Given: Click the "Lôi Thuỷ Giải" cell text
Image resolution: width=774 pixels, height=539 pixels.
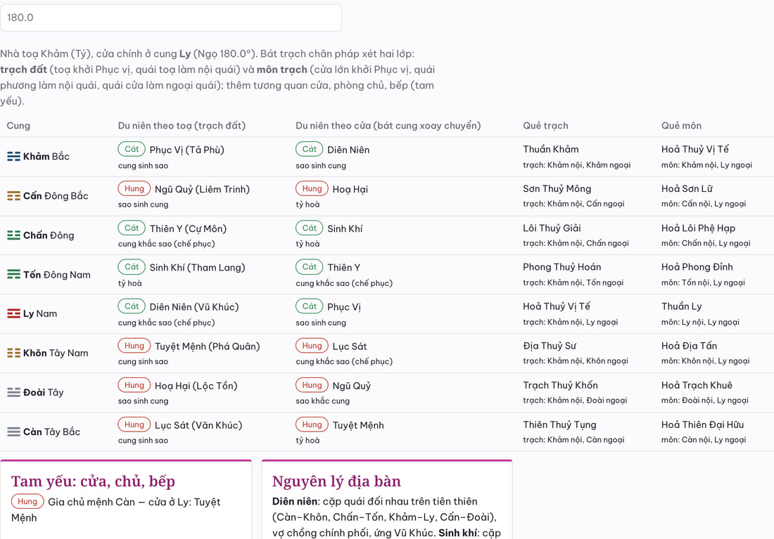Looking at the screenshot, I should tap(552, 228).
